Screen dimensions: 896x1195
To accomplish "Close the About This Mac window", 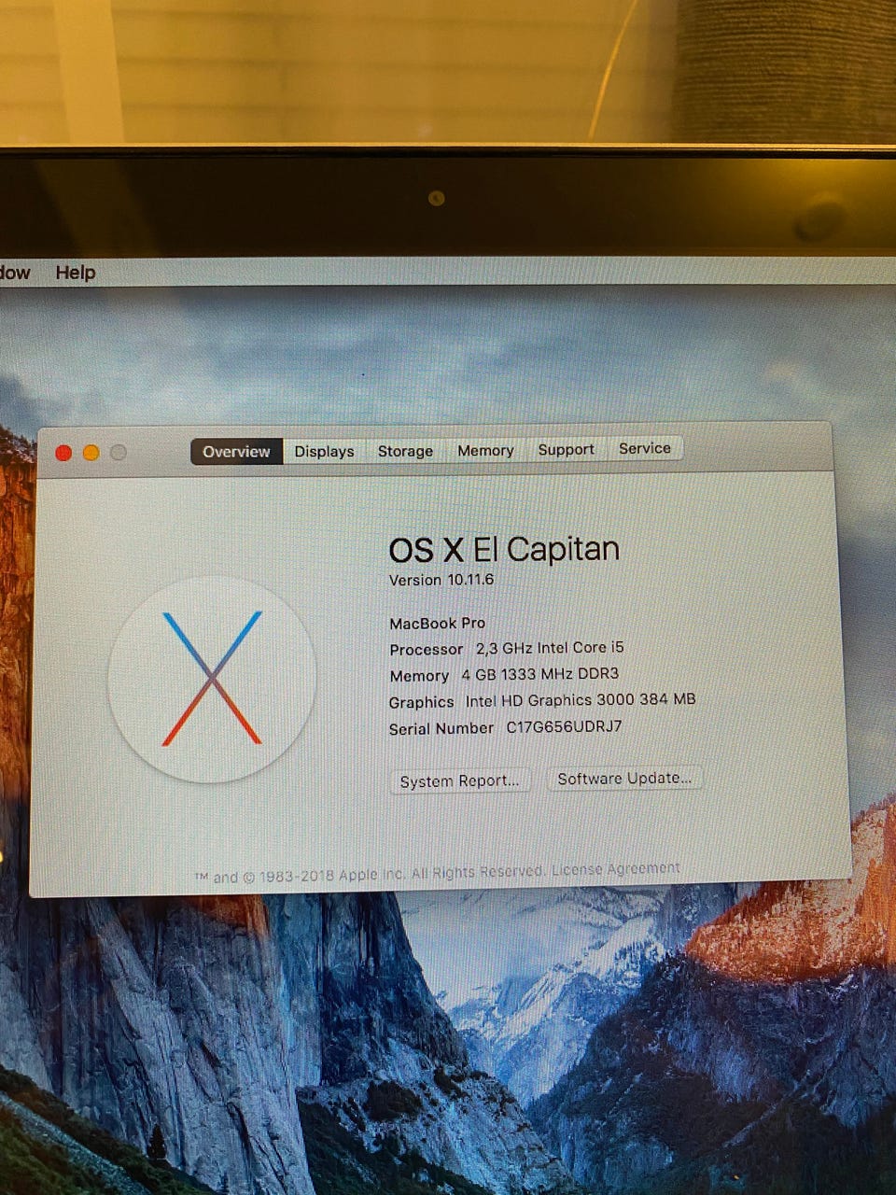I will (x=63, y=453).
